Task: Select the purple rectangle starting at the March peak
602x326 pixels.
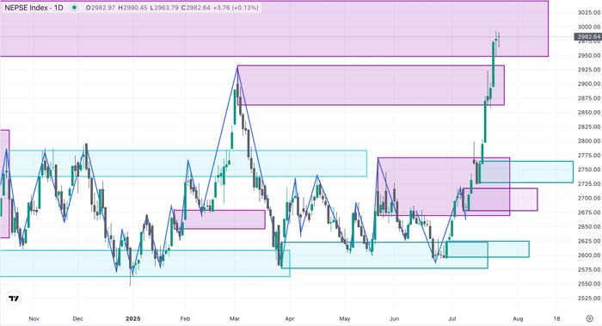Action: pos(371,85)
